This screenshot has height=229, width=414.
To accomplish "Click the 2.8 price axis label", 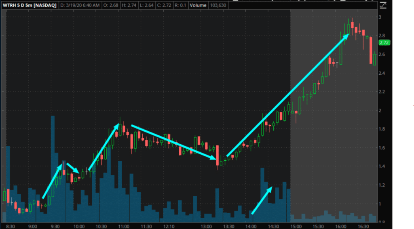I will [382, 36].
